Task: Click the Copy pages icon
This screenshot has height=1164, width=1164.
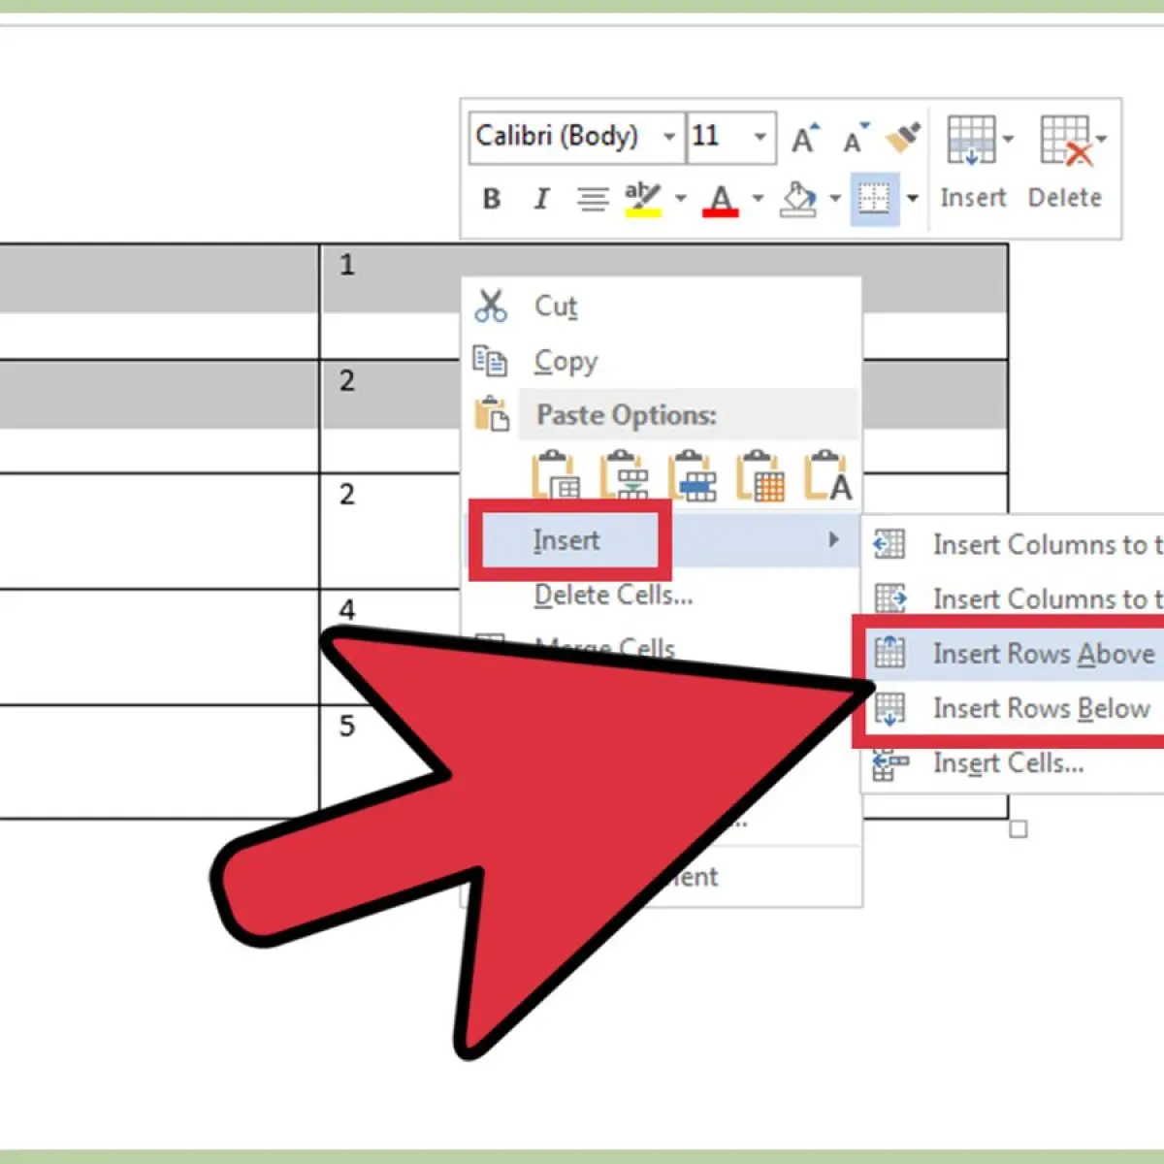Action: (x=490, y=361)
